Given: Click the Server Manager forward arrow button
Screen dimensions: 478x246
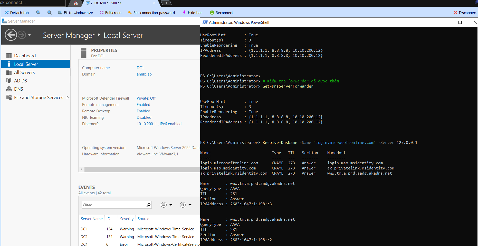Looking at the screenshot, I should [22, 35].
